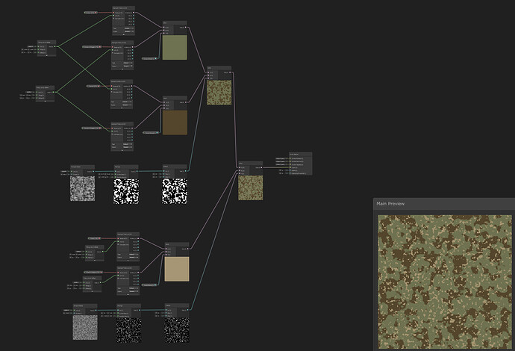Click the two-color green-and-brown camouflage Lerp preview

(x=219, y=93)
